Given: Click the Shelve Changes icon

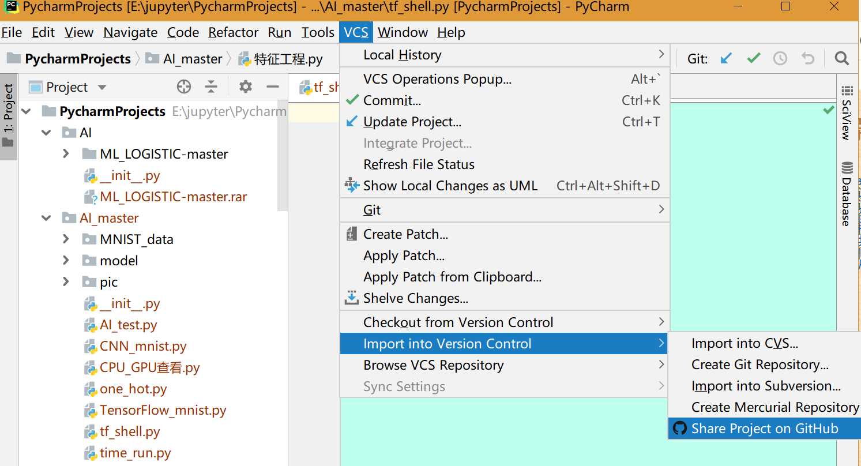Looking at the screenshot, I should pos(351,298).
